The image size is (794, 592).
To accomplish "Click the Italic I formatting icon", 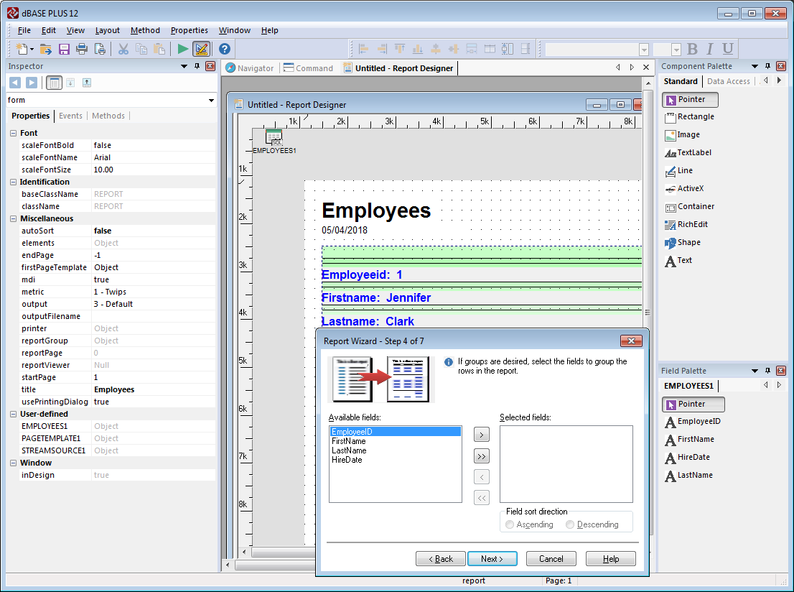I will coord(709,49).
